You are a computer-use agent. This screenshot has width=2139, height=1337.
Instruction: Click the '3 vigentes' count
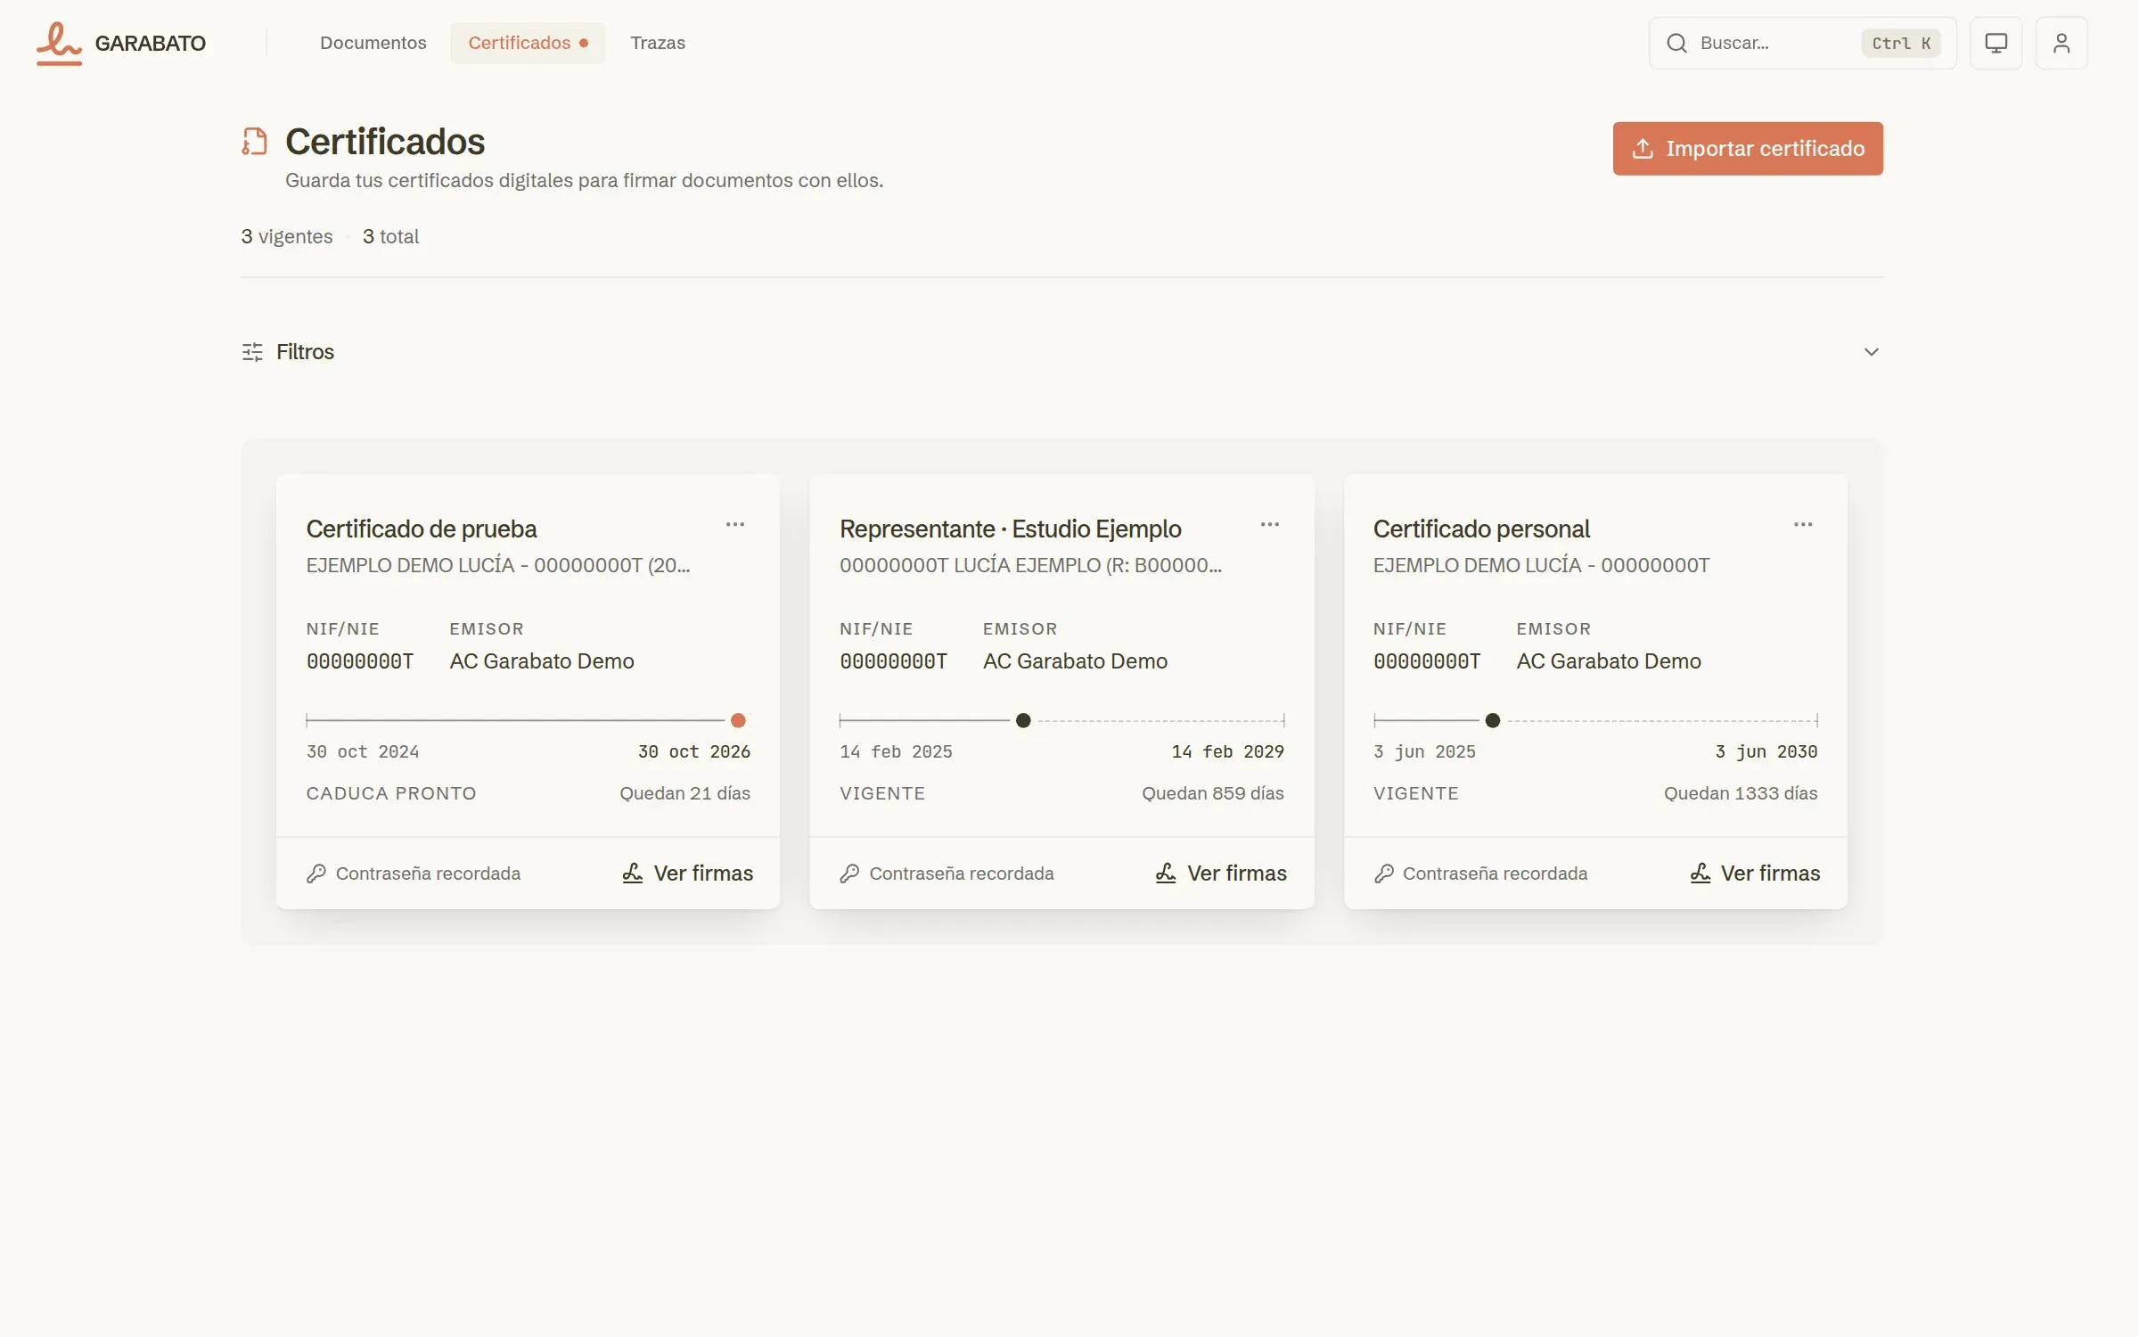coord(286,237)
